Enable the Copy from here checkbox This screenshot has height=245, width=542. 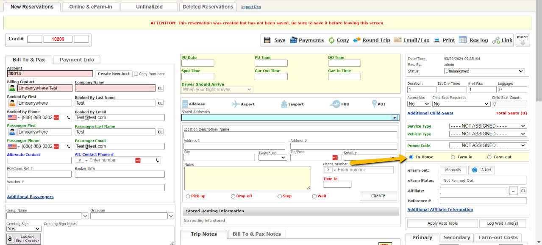click(136, 74)
